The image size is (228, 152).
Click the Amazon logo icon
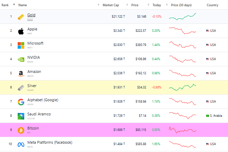point(21,73)
